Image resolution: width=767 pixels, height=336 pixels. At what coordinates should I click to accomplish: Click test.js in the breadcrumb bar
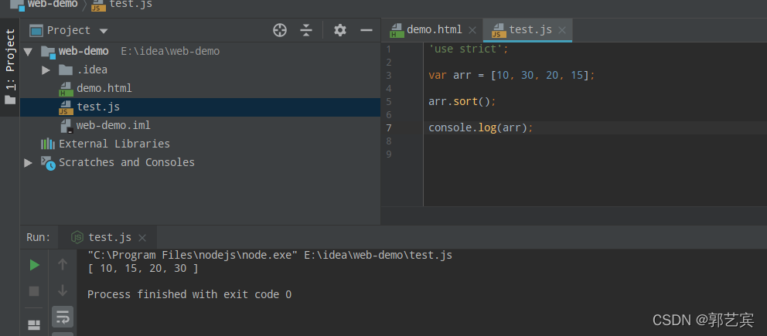coord(131,4)
